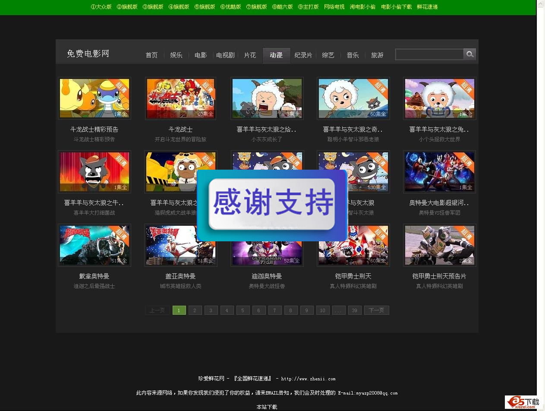545x411 pixels.
Task: Go to the 电影 tab
Action: [x=201, y=55]
